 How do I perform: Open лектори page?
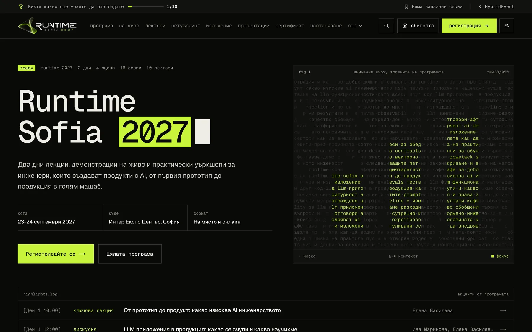(x=155, y=26)
